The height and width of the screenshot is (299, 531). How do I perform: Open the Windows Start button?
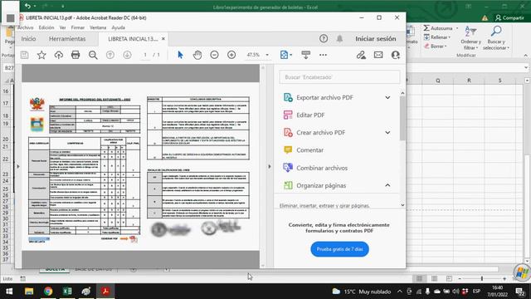click(x=9, y=292)
